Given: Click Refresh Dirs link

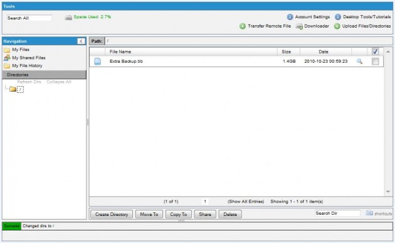Looking at the screenshot, I should pos(29,82).
